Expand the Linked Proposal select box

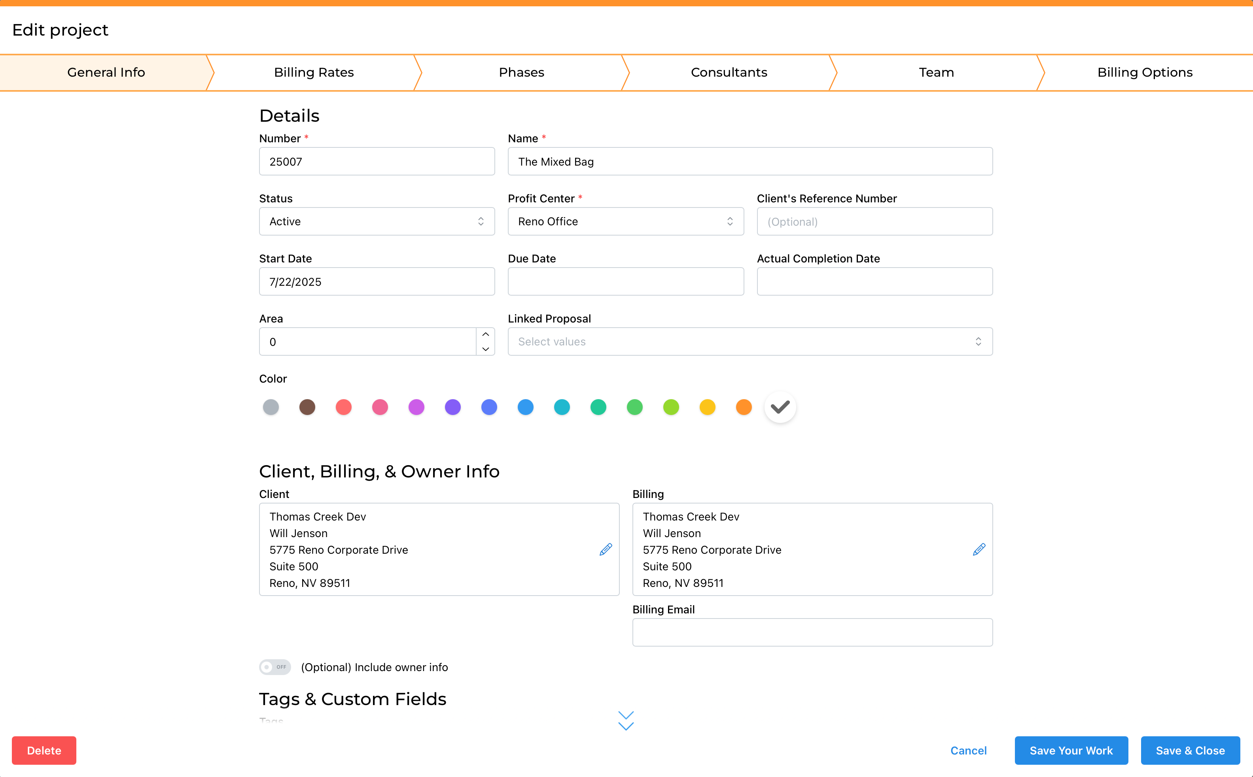(x=750, y=342)
